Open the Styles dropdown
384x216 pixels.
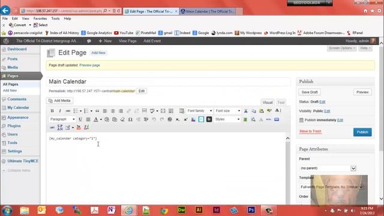click(x=227, y=119)
